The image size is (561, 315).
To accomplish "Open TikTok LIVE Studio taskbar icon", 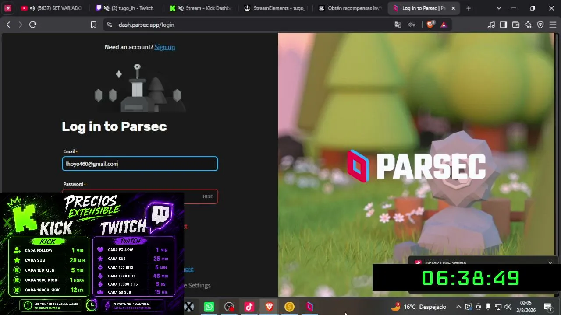I will click(249, 307).
